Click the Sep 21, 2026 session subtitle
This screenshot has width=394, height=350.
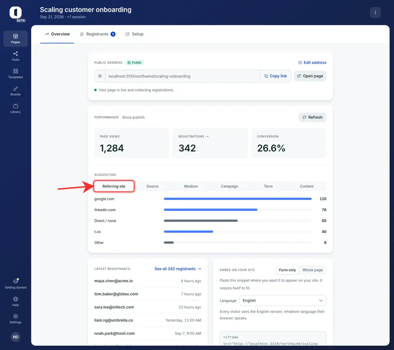pos(63,17)
